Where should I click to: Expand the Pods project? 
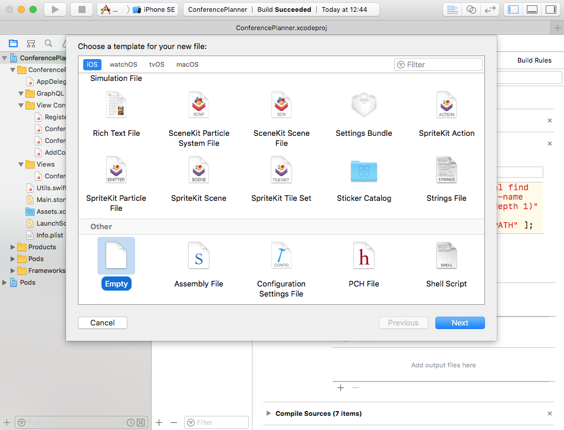point(4,282)
